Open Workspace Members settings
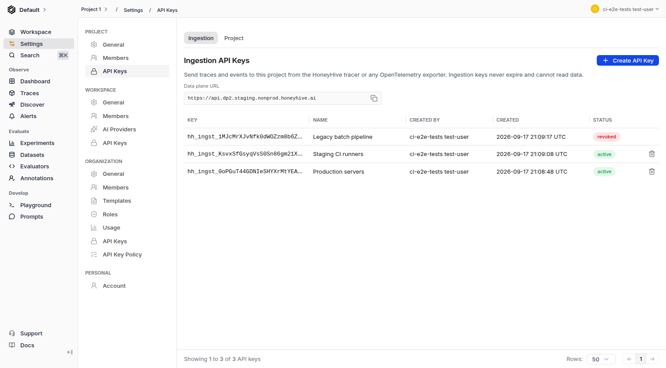666x368 pixels. [127, 116]
